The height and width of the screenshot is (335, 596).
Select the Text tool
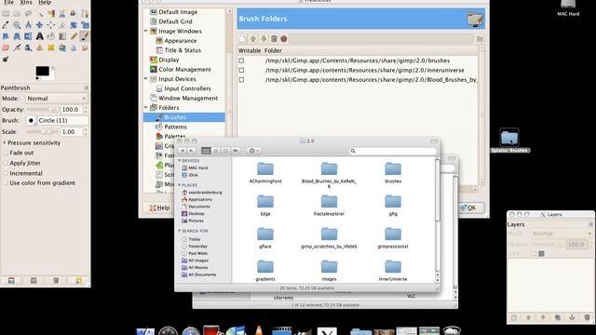[39, 36]
